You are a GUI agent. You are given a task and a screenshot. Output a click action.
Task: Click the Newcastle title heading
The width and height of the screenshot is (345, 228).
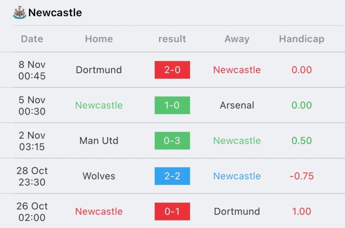tap(55, 13)
